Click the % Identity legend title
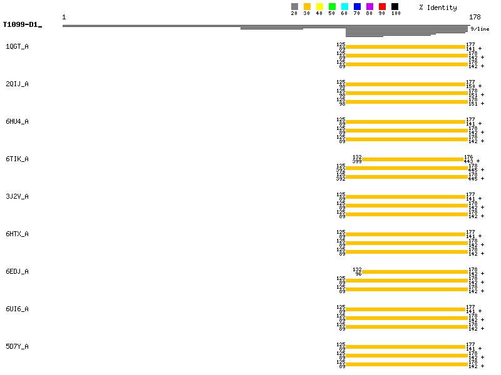 (x=438, y=7)
